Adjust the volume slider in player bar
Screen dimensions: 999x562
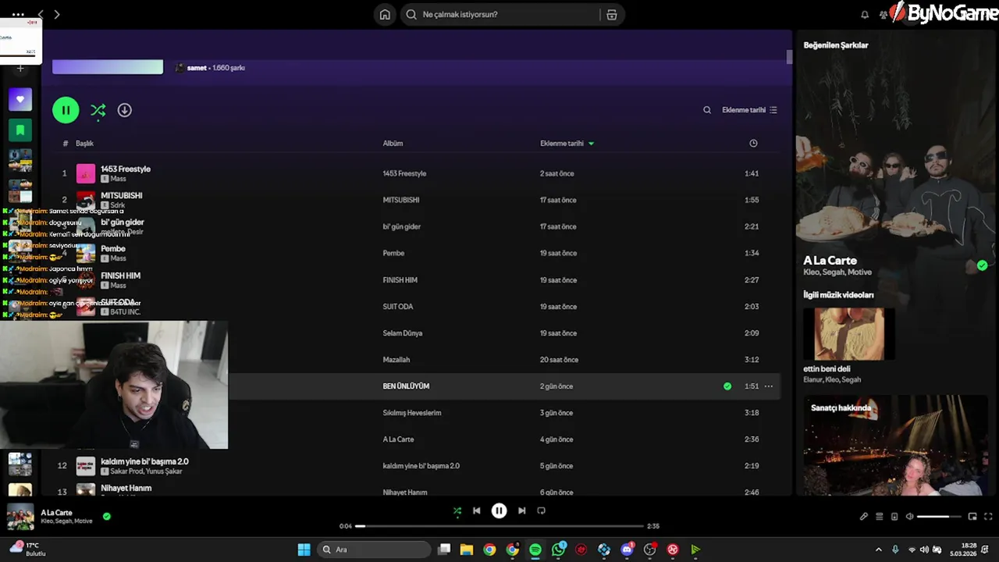(939, 516)
